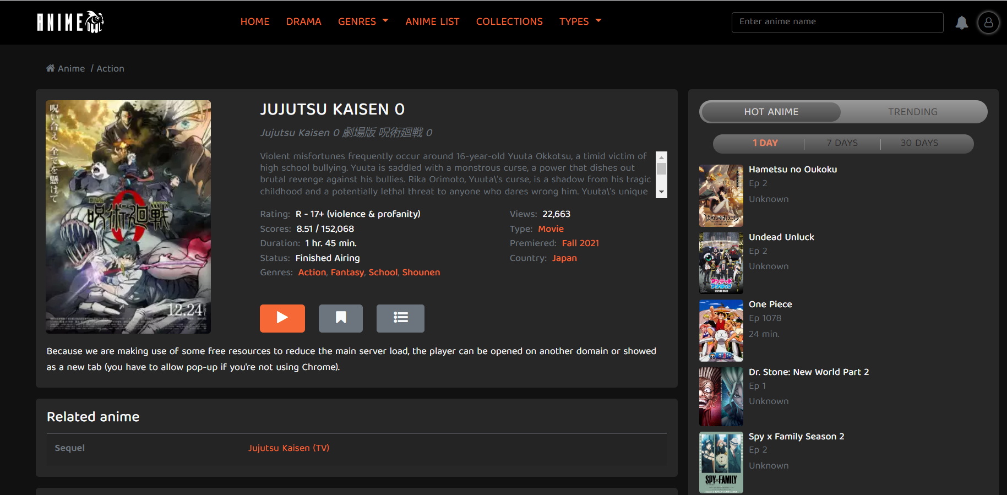Open the episode list icon button
The width and height of the screenshot is (1007, 495).
click(x=400, y=318)
